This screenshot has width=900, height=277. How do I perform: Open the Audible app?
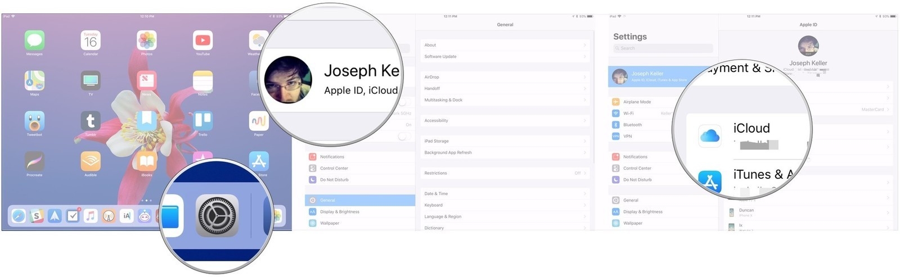point(91,162)
